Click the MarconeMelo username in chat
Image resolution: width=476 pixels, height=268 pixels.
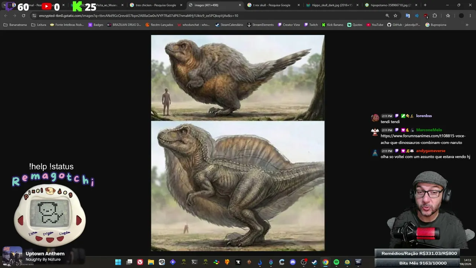[x=429, y=130]
